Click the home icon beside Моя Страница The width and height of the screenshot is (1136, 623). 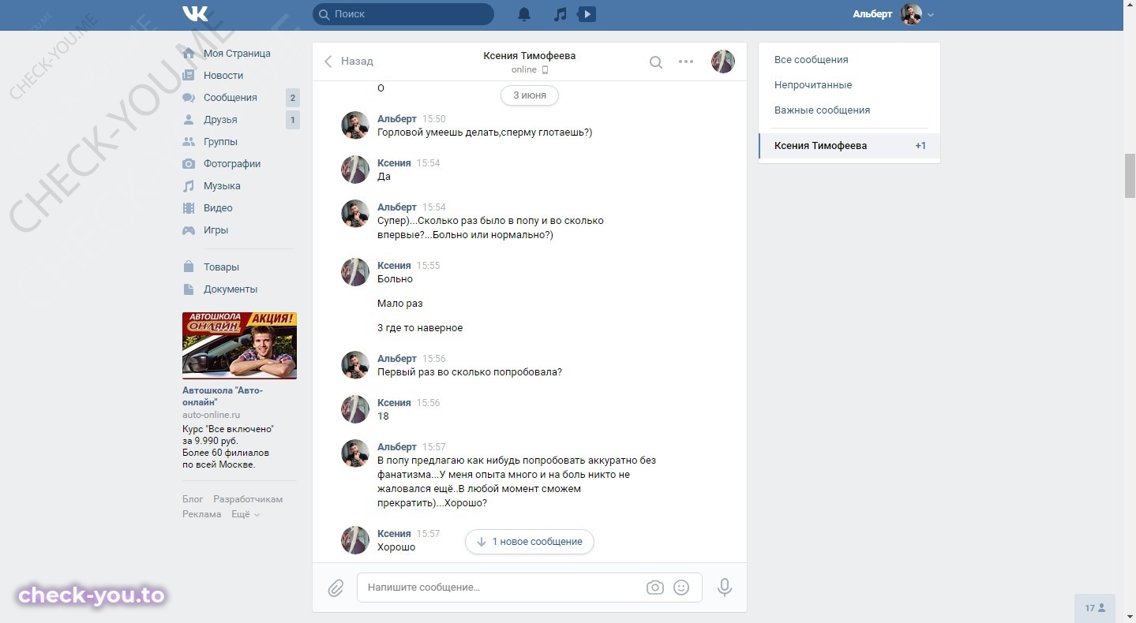click(x=189, y=54)
